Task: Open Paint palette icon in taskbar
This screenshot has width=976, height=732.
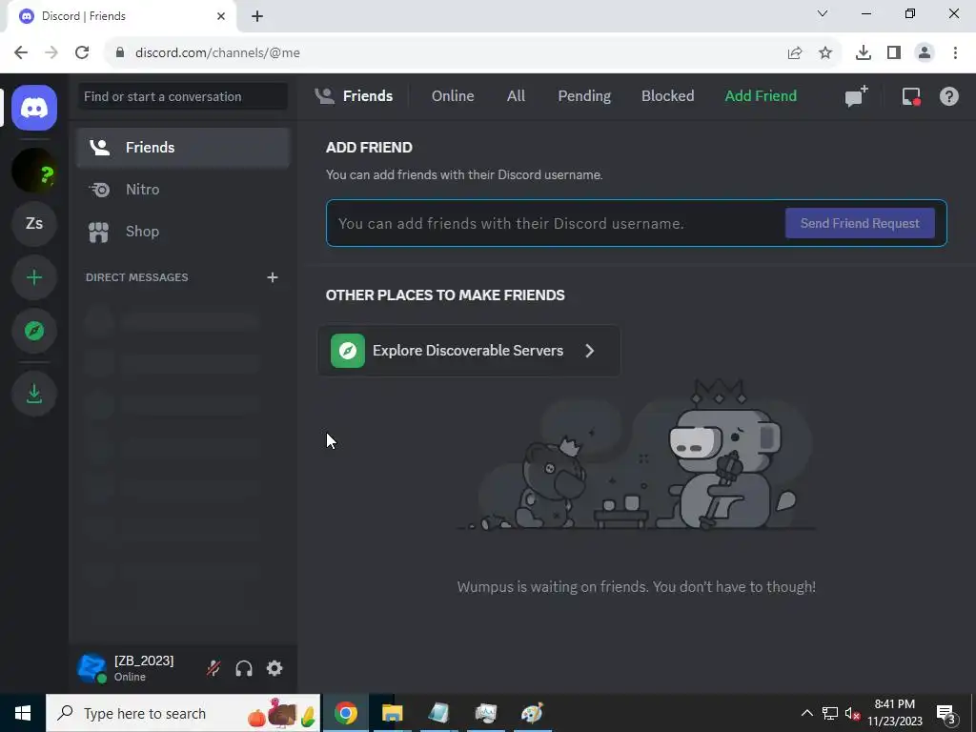Action: point(532,713)
